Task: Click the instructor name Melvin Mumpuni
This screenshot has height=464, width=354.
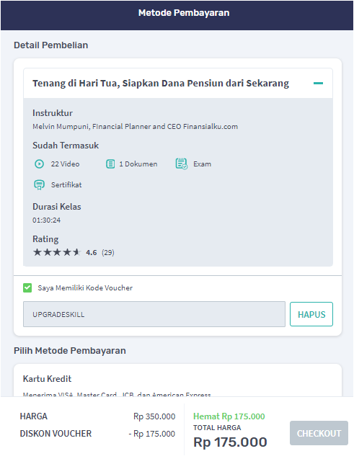Action: (x=61, y=127)
